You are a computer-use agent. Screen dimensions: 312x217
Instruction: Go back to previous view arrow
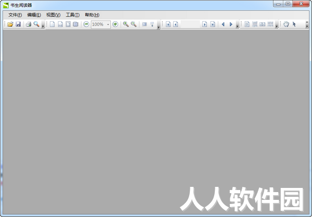coord(223,24)
